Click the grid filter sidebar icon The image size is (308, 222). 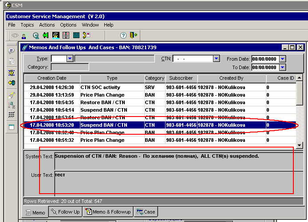click(12, 115)
